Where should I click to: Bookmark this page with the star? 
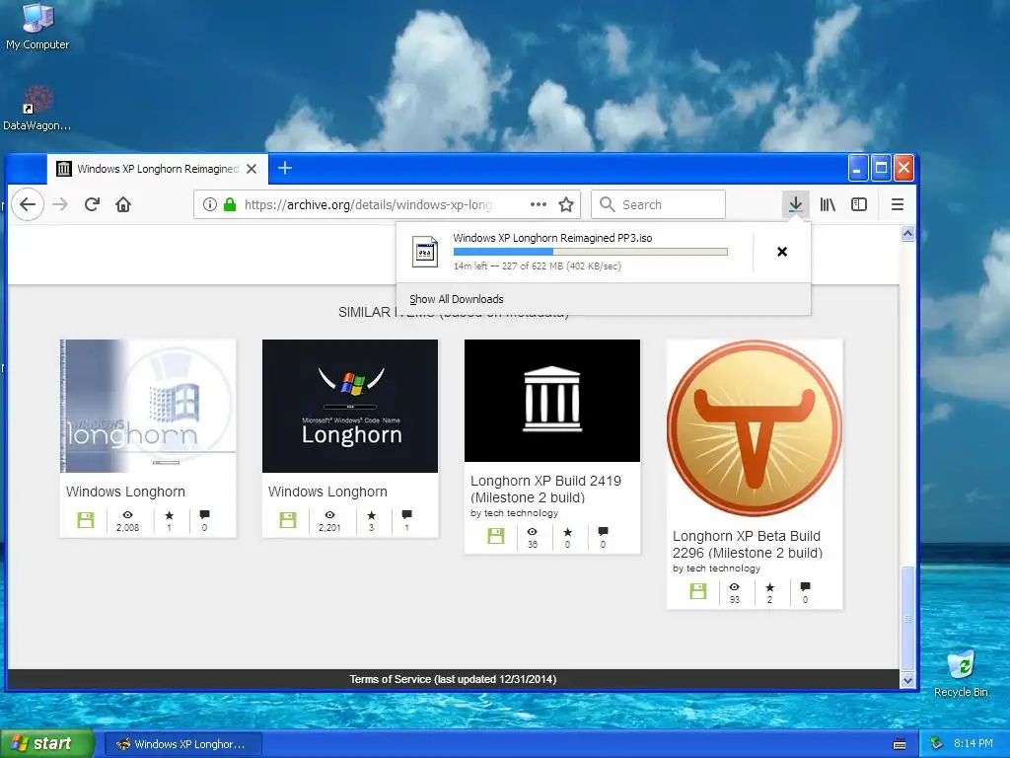point(566,205)
